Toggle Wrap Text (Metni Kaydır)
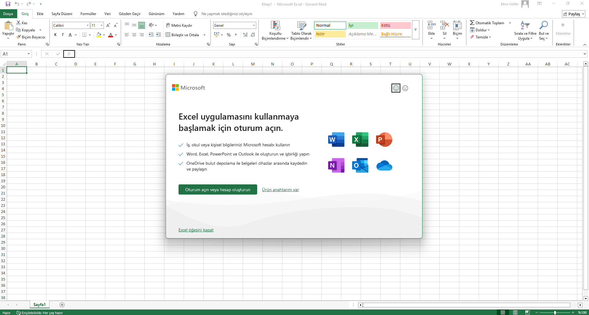 click(179, 25)
